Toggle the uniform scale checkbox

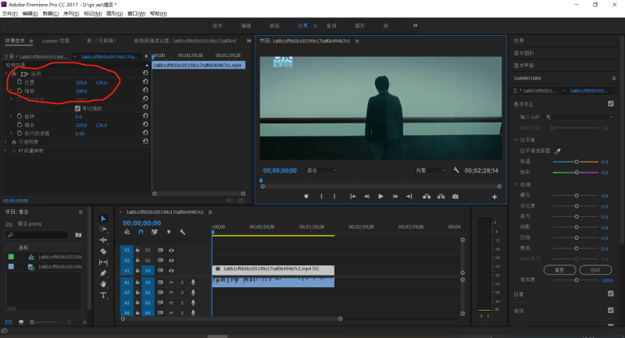point(77,108)
